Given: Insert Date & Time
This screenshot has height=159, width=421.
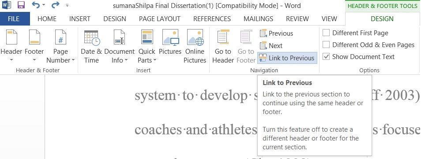Looking at the screenshot, I should [x=91, y=46].
